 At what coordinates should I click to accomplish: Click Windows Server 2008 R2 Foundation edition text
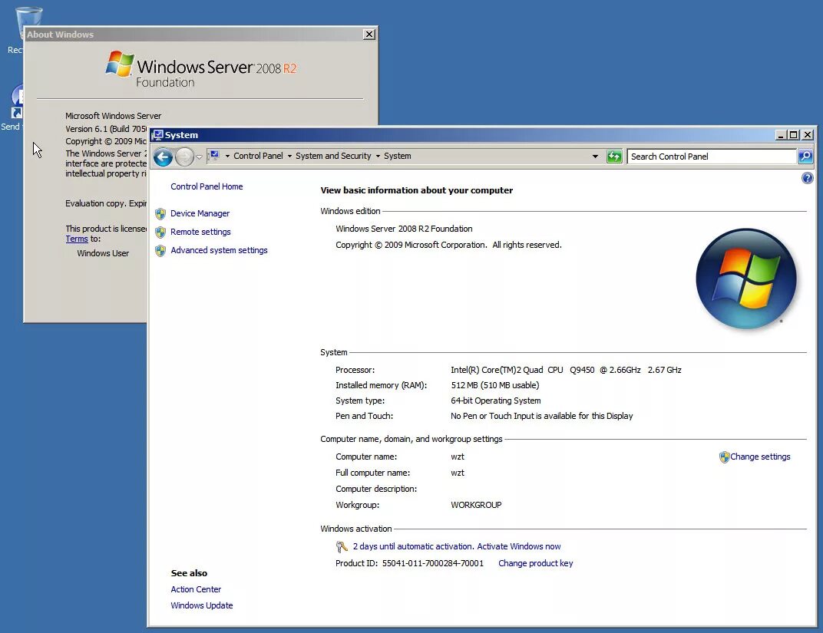[x=404, y=229]
